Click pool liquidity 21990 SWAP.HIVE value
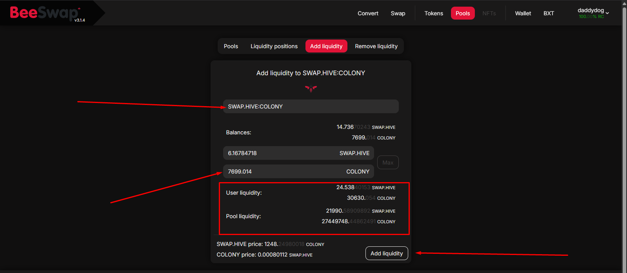 pos(361,211)
